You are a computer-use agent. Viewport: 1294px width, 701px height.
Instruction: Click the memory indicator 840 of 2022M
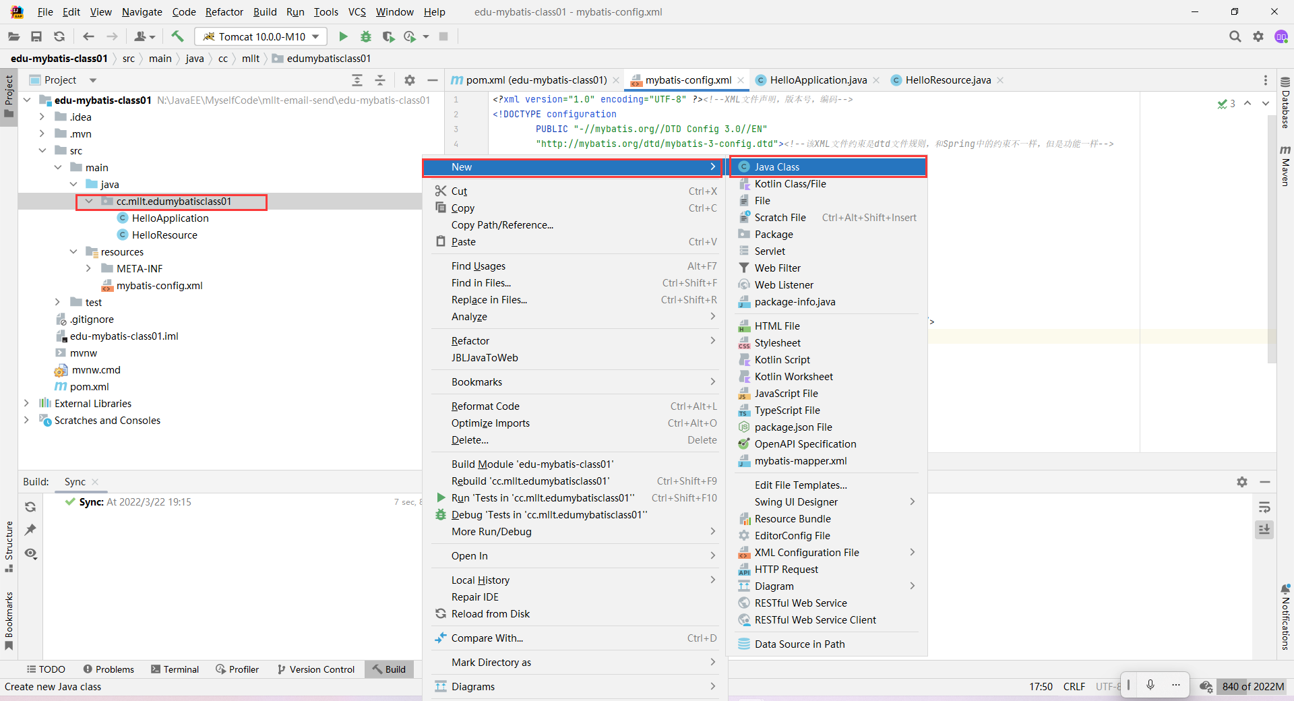tap(1253, 687)
